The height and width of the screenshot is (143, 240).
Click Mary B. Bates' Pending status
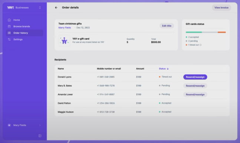click(x=165, y=86)
